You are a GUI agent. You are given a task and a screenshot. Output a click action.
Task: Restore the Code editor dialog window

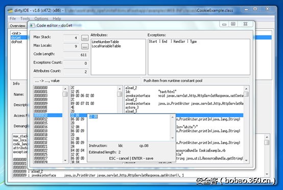coord(233,24)
